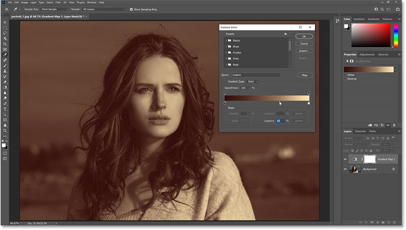Click delete layer trash icon in Layers panel
Viewport: 406px width, 230px height.
pos(394,222)
